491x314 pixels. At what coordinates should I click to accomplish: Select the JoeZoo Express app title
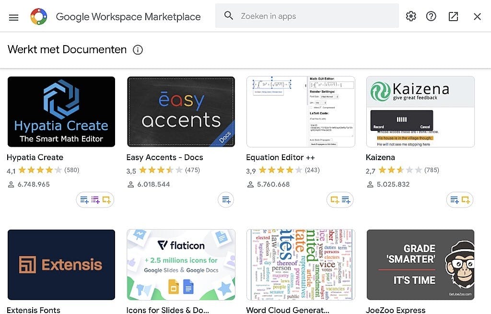[x=396, y=310]
